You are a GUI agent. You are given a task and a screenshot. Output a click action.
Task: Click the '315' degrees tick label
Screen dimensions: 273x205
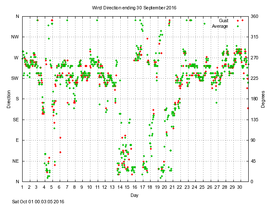pos(254,37)
